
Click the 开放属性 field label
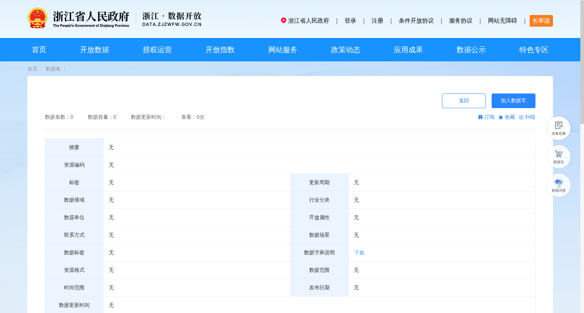[x=319, y=218]
